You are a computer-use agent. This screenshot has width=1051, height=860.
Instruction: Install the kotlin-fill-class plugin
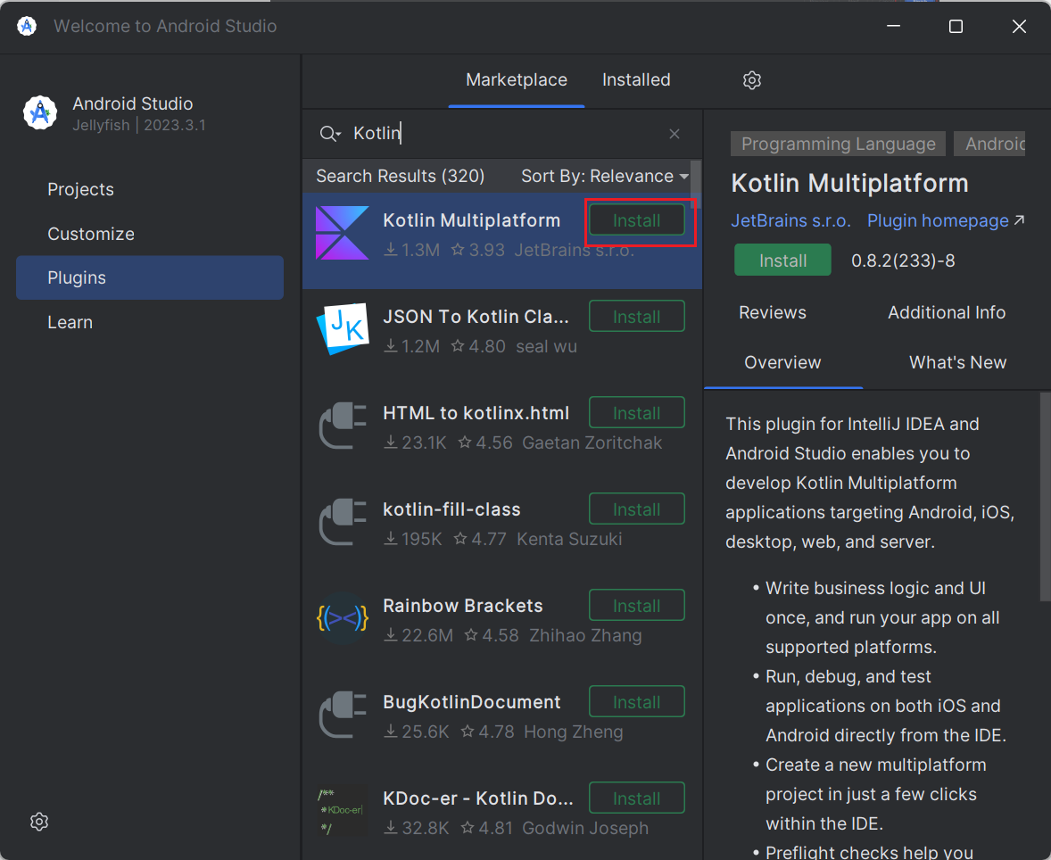pos(637,509)
